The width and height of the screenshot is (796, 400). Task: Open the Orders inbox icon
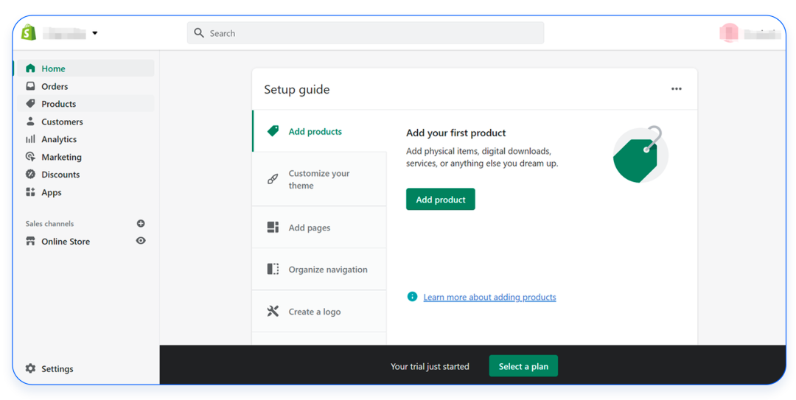(x=30, y=86)
